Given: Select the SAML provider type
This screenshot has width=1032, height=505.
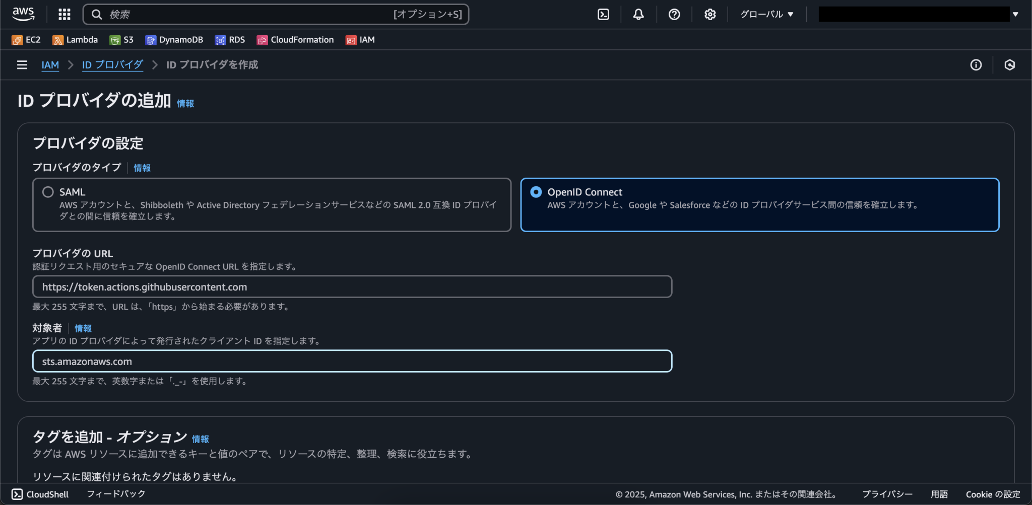Looking at the screenshot, I should (48, 192).
